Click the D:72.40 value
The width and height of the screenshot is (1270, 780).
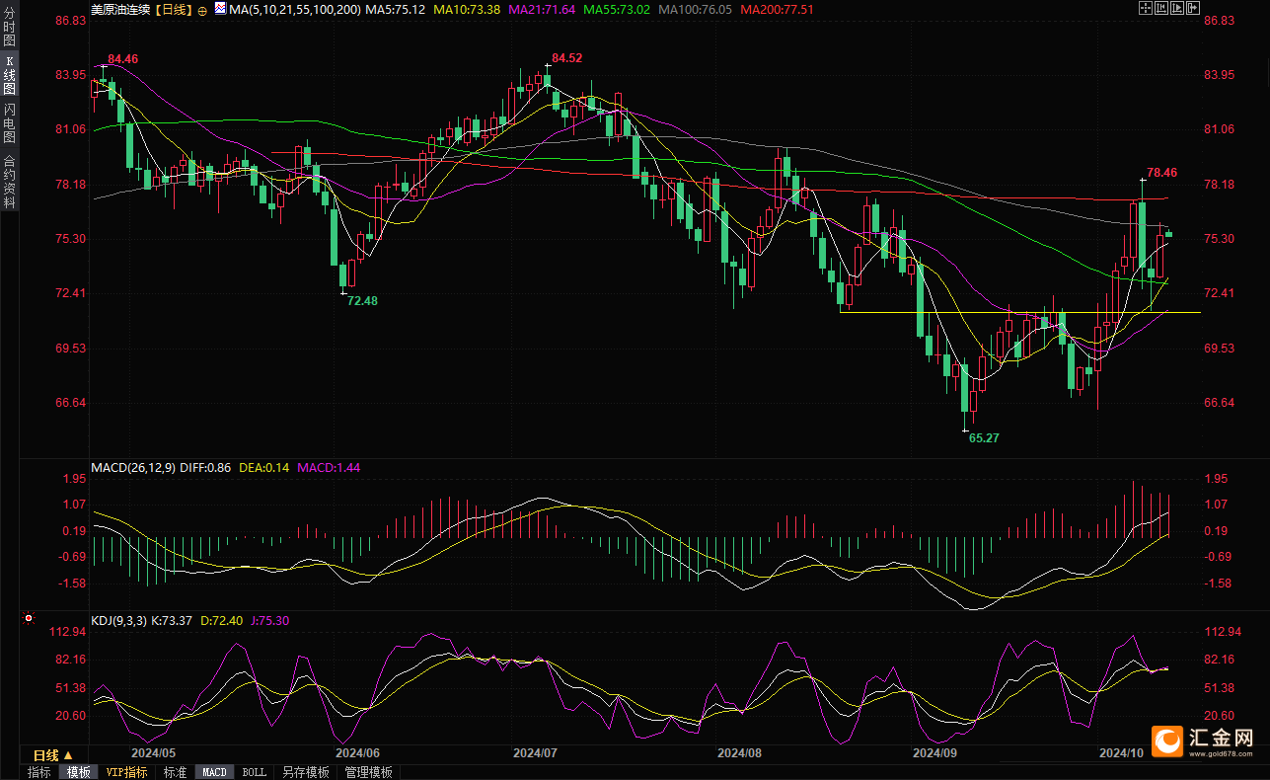[224, 621]
